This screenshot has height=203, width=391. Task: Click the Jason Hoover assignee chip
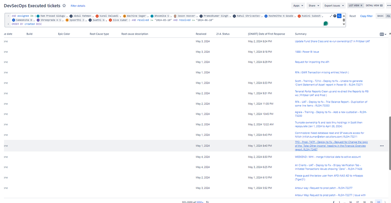(x=184, y=16)
